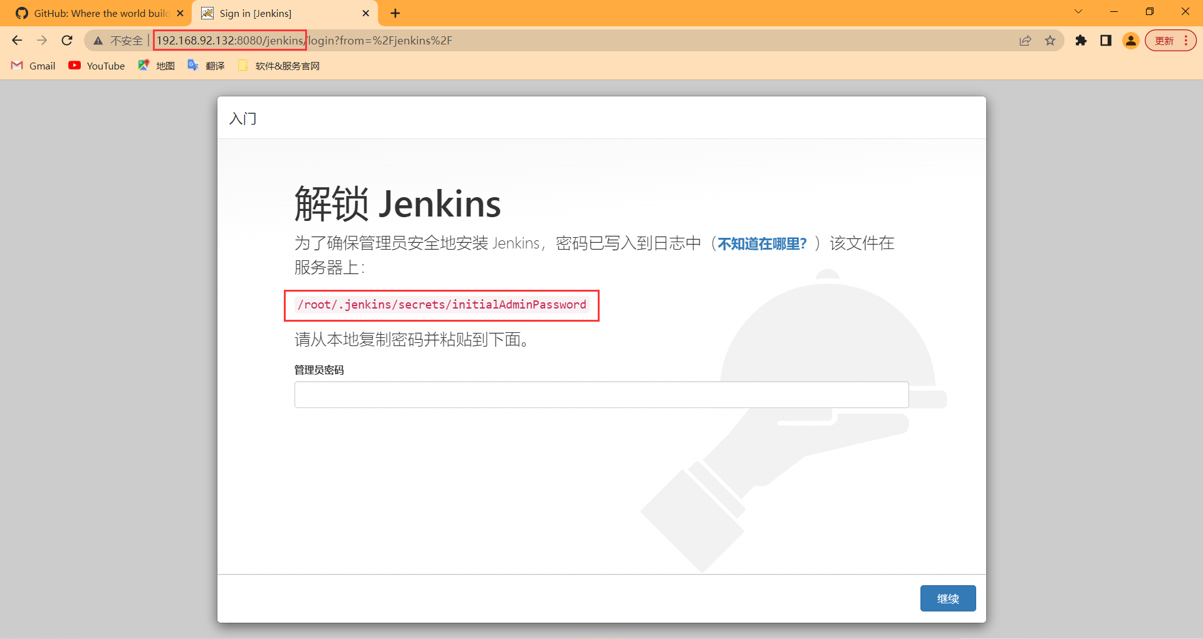Open the Gmail bookmark
Image resolution: width=1203 pixels, height=639 pixels.
pos(34,66)
